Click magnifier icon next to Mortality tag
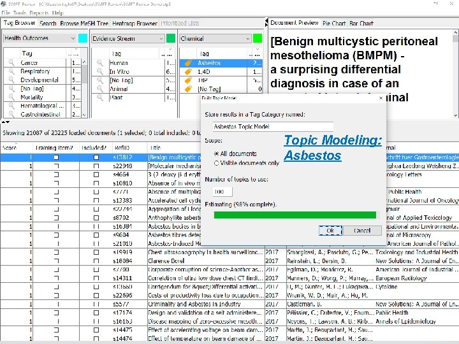The image size is (459, 344). click(x=11, y=97)
